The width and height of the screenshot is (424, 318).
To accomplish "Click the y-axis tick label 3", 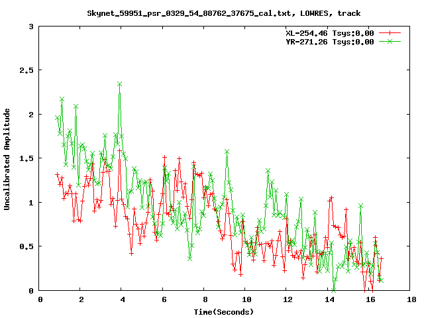I will (31, 26).
